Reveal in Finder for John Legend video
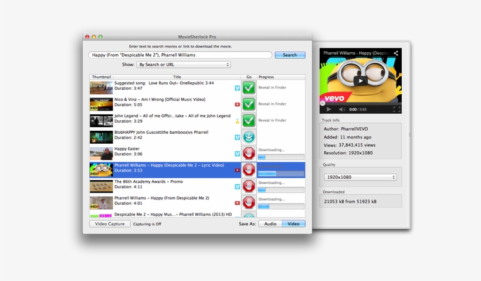The width and height of the screenshot is (481, 281). [x=272, y=120]
